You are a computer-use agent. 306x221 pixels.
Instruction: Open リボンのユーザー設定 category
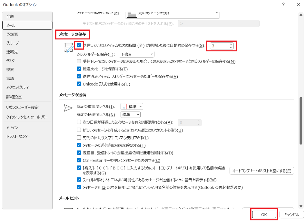pyautogui.click(x=27, y=107)
